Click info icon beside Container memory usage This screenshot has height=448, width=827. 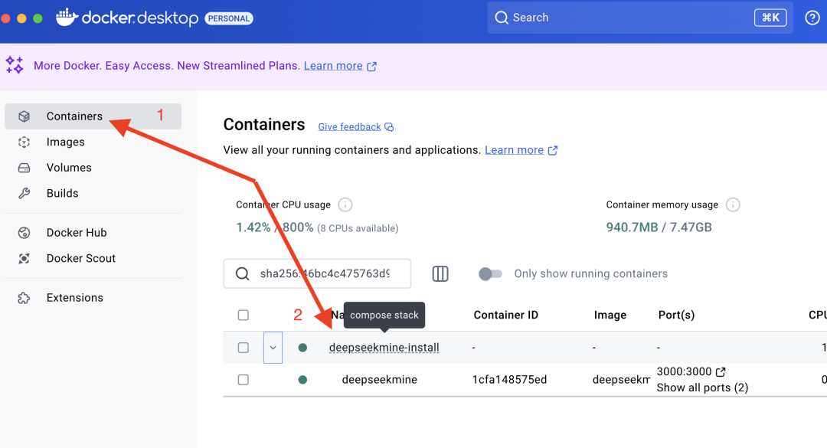click(x=733, y=204)
